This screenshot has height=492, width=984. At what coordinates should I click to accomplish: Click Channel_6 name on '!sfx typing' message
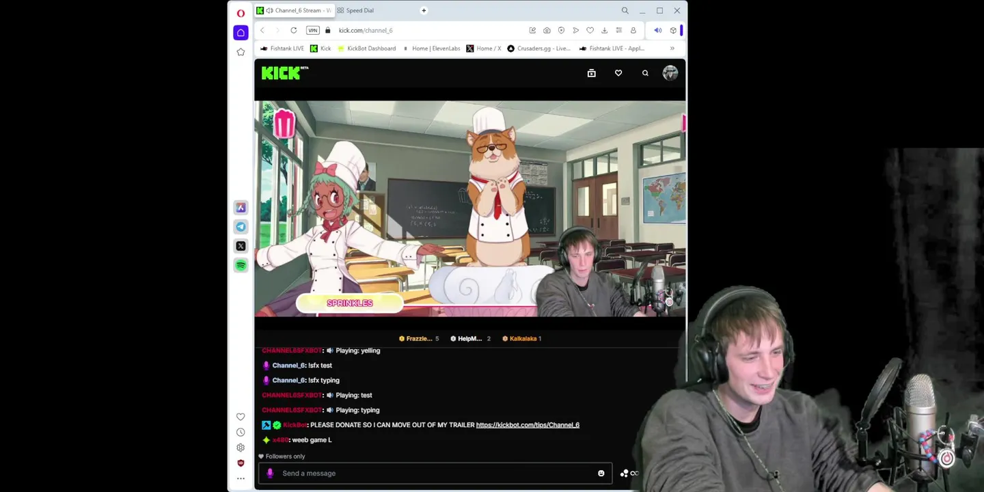288,381
